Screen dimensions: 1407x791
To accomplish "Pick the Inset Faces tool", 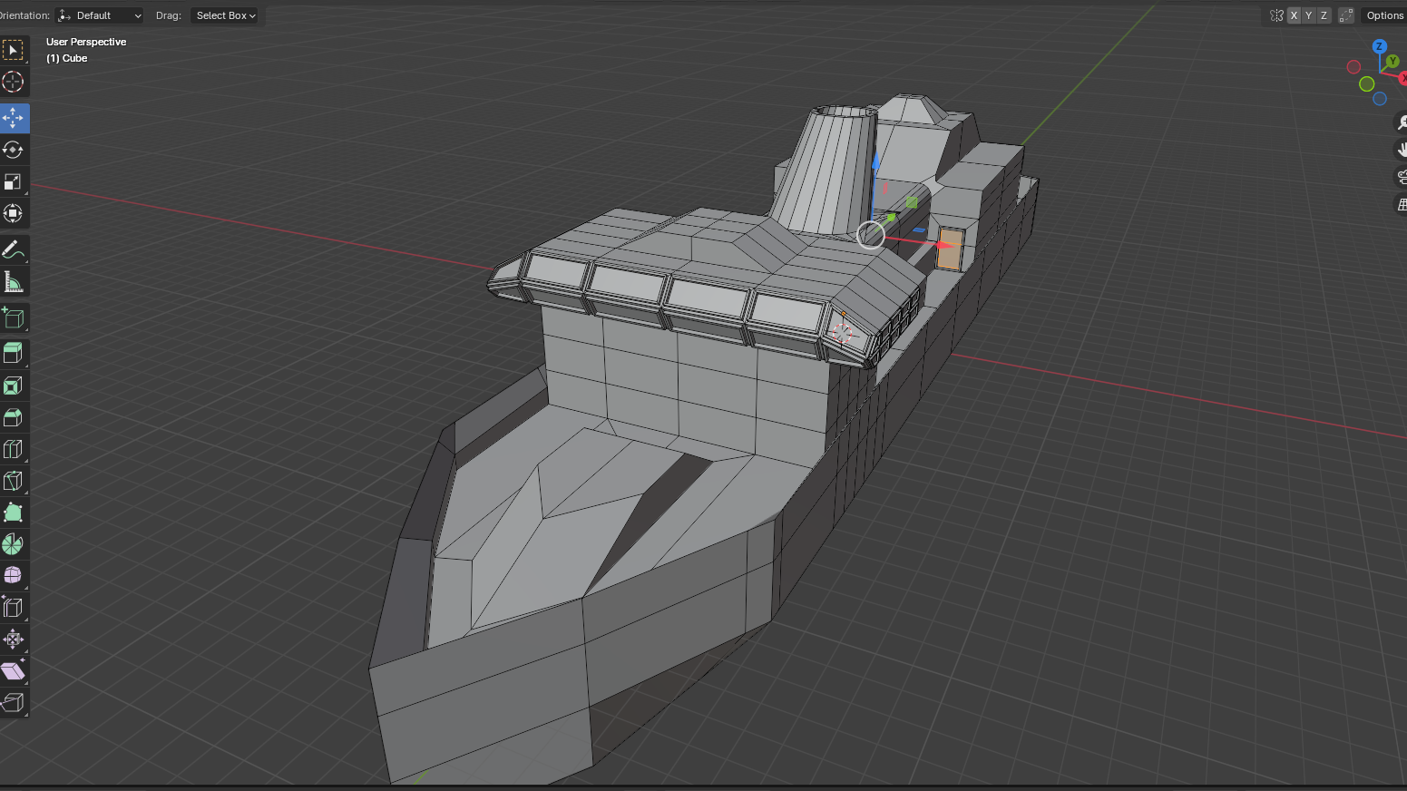I will pos(13,386).
